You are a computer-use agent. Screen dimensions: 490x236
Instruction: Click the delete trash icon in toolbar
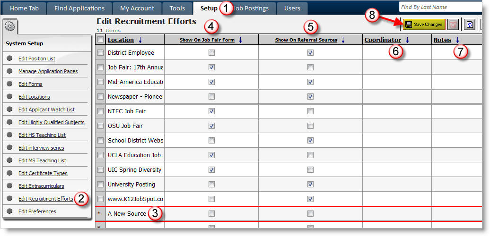(453, 25)
